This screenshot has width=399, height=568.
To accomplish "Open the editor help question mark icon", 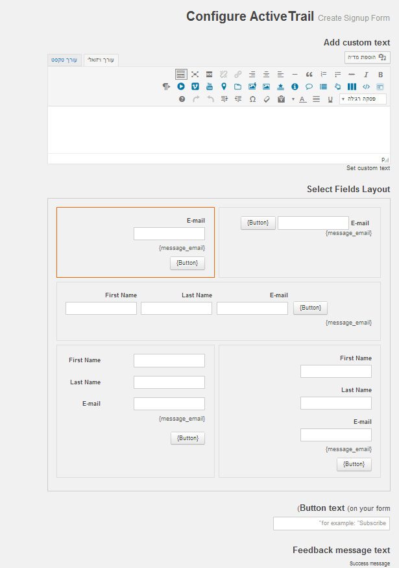I will pyautogui.click(x=182, y=99).
